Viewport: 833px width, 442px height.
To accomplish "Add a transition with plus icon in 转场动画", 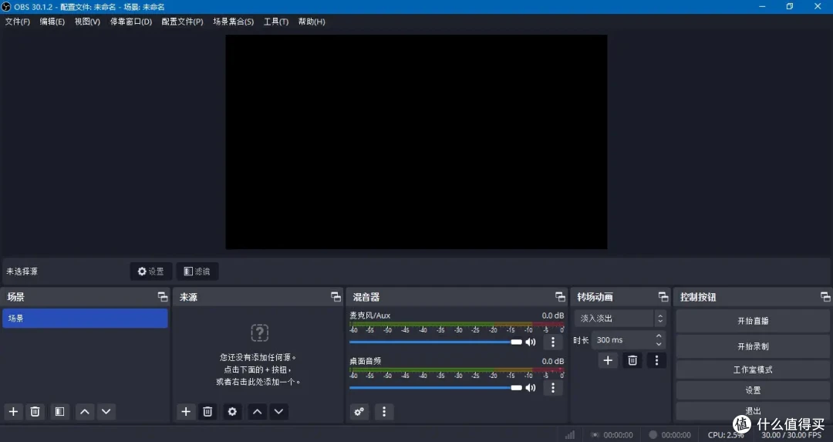I will [608, 361].
